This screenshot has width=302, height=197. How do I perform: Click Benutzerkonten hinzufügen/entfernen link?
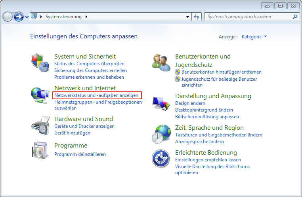tap(222, 72)
